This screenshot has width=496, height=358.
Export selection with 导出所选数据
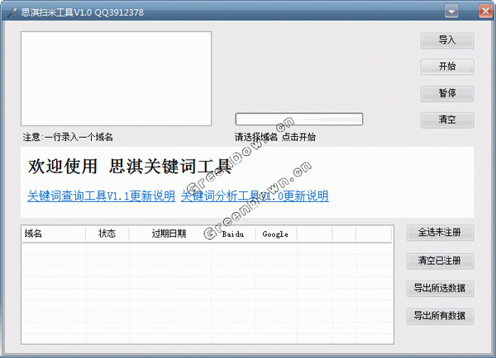441,288
